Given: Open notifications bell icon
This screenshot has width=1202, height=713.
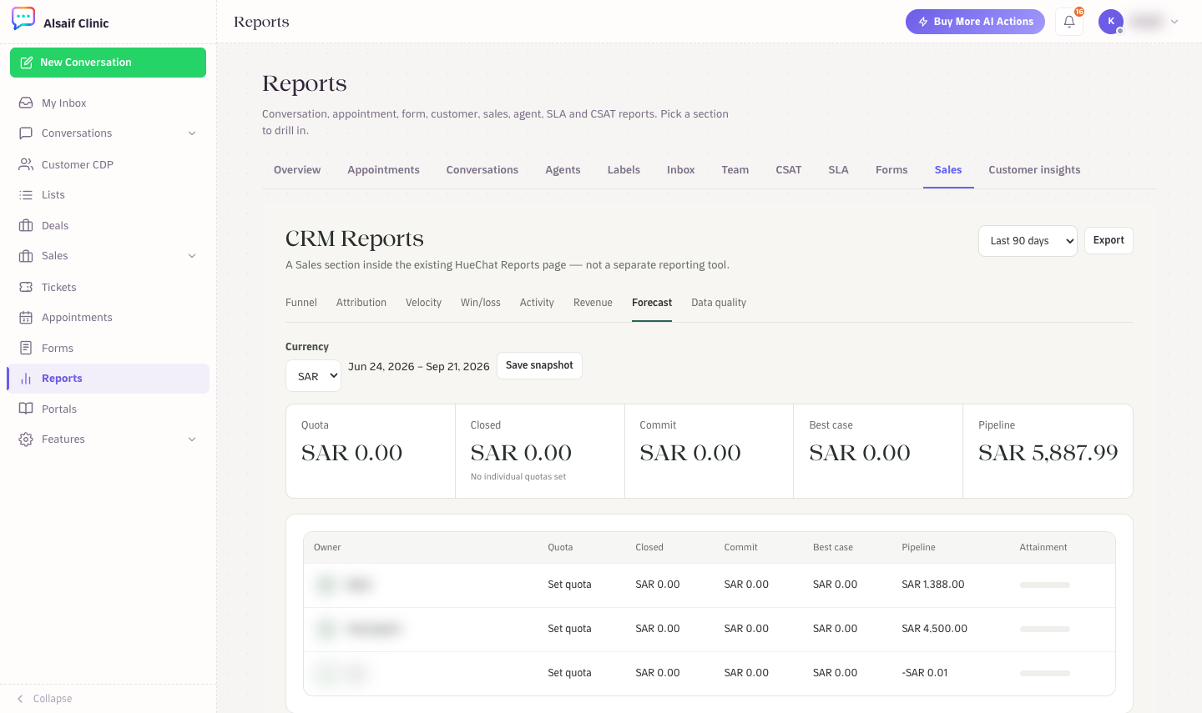Looking at the screenshot, I should (1069, 22).
